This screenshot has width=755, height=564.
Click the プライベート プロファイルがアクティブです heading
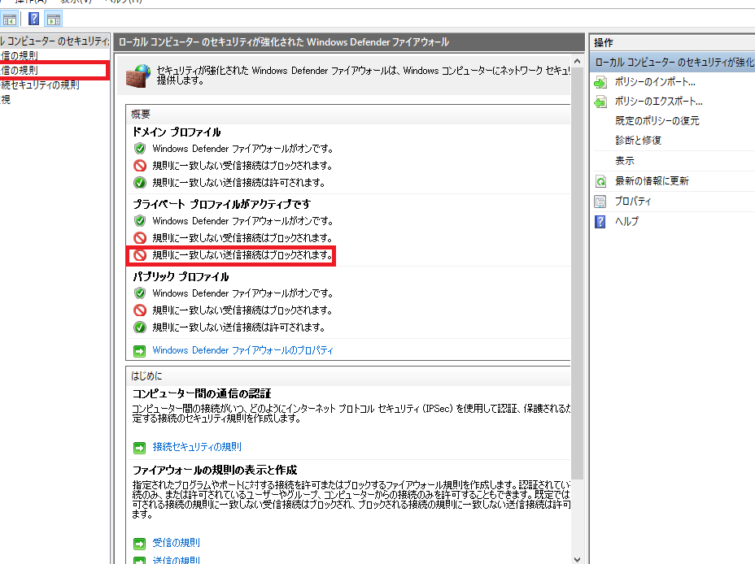[222, 204]
